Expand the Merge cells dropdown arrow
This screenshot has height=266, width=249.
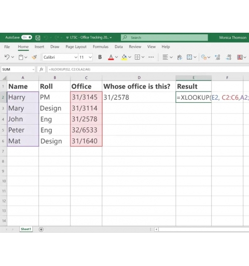pyautogui.click(x=195, y=57)
